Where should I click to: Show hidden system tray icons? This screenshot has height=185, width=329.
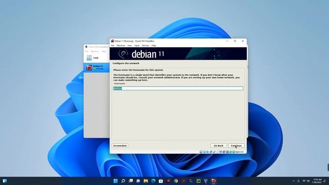pos(294,181)
